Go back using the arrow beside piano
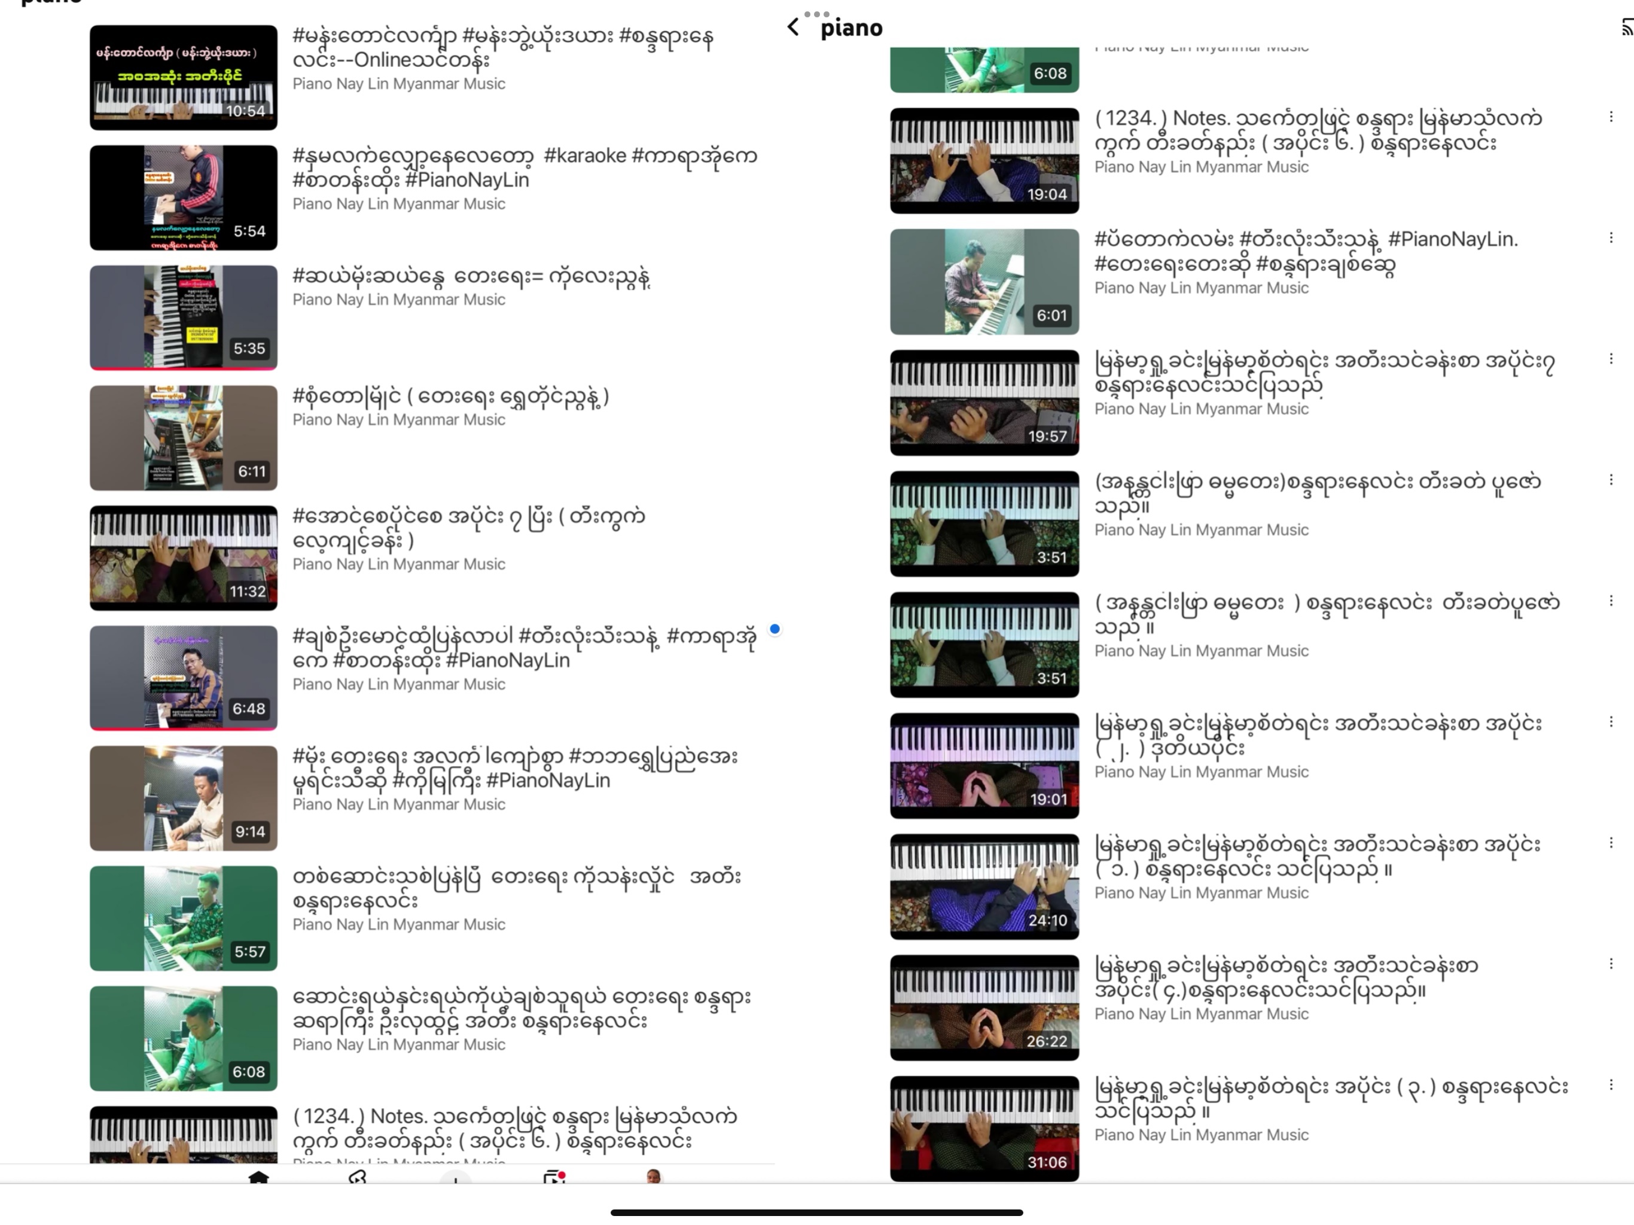The image size is (1634, 1225). (x=793, y=28)
